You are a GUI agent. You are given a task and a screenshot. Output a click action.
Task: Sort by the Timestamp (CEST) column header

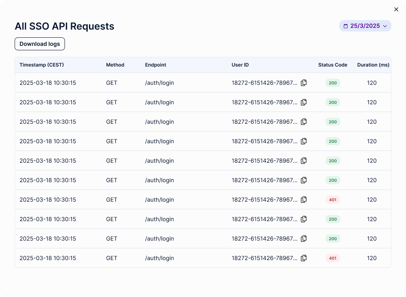click(41, 65)
